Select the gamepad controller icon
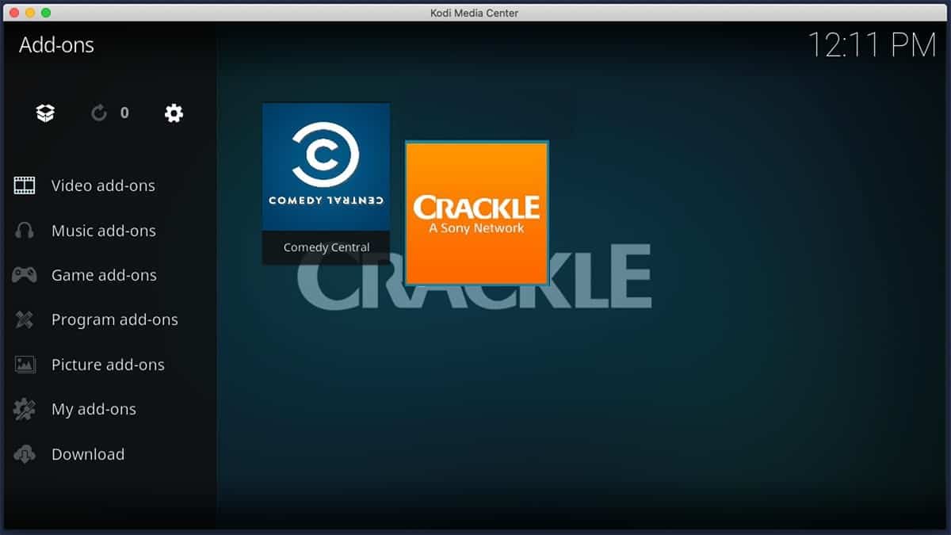Screen dimensions: 951x535 [x=25, y=275]
